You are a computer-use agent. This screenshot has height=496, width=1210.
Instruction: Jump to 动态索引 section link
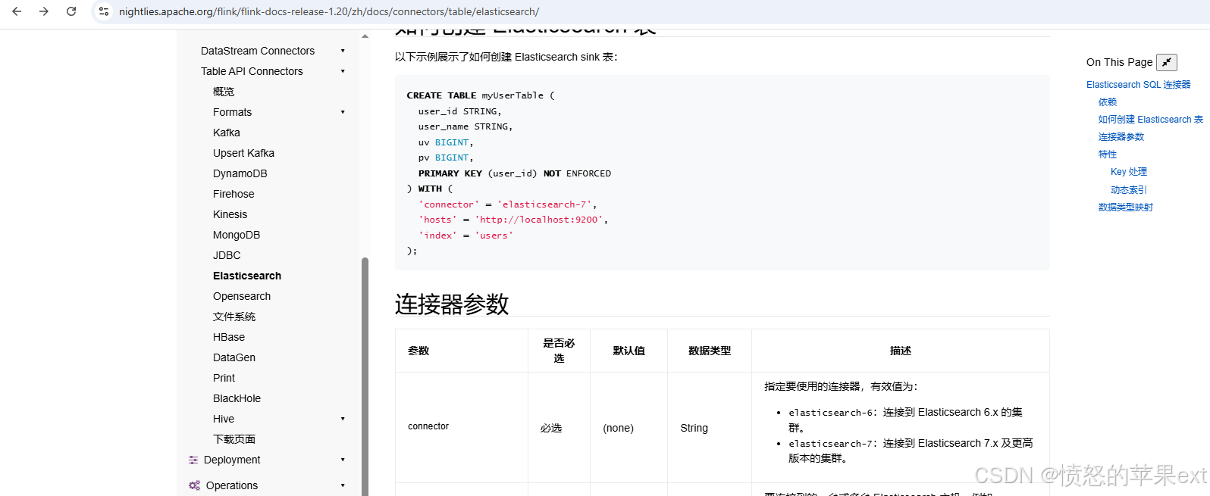click(1129, 190)
